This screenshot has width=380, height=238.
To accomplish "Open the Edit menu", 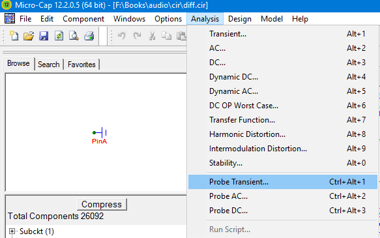I will click(47, 19).
